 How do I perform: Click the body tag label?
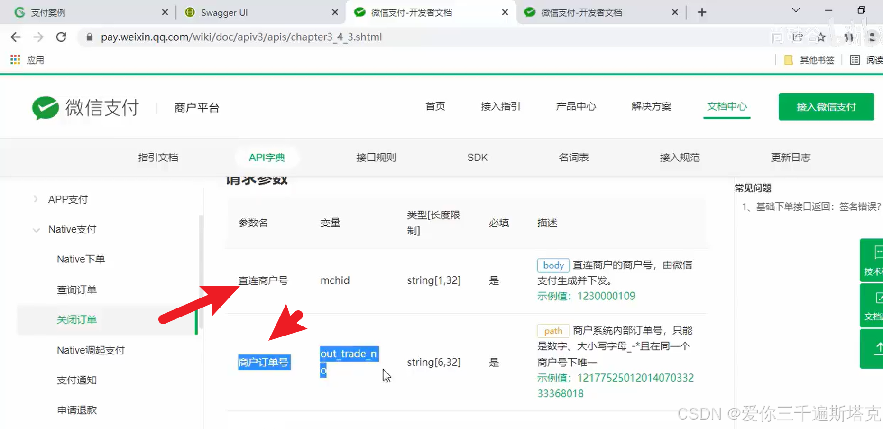(x=553, y=265)
